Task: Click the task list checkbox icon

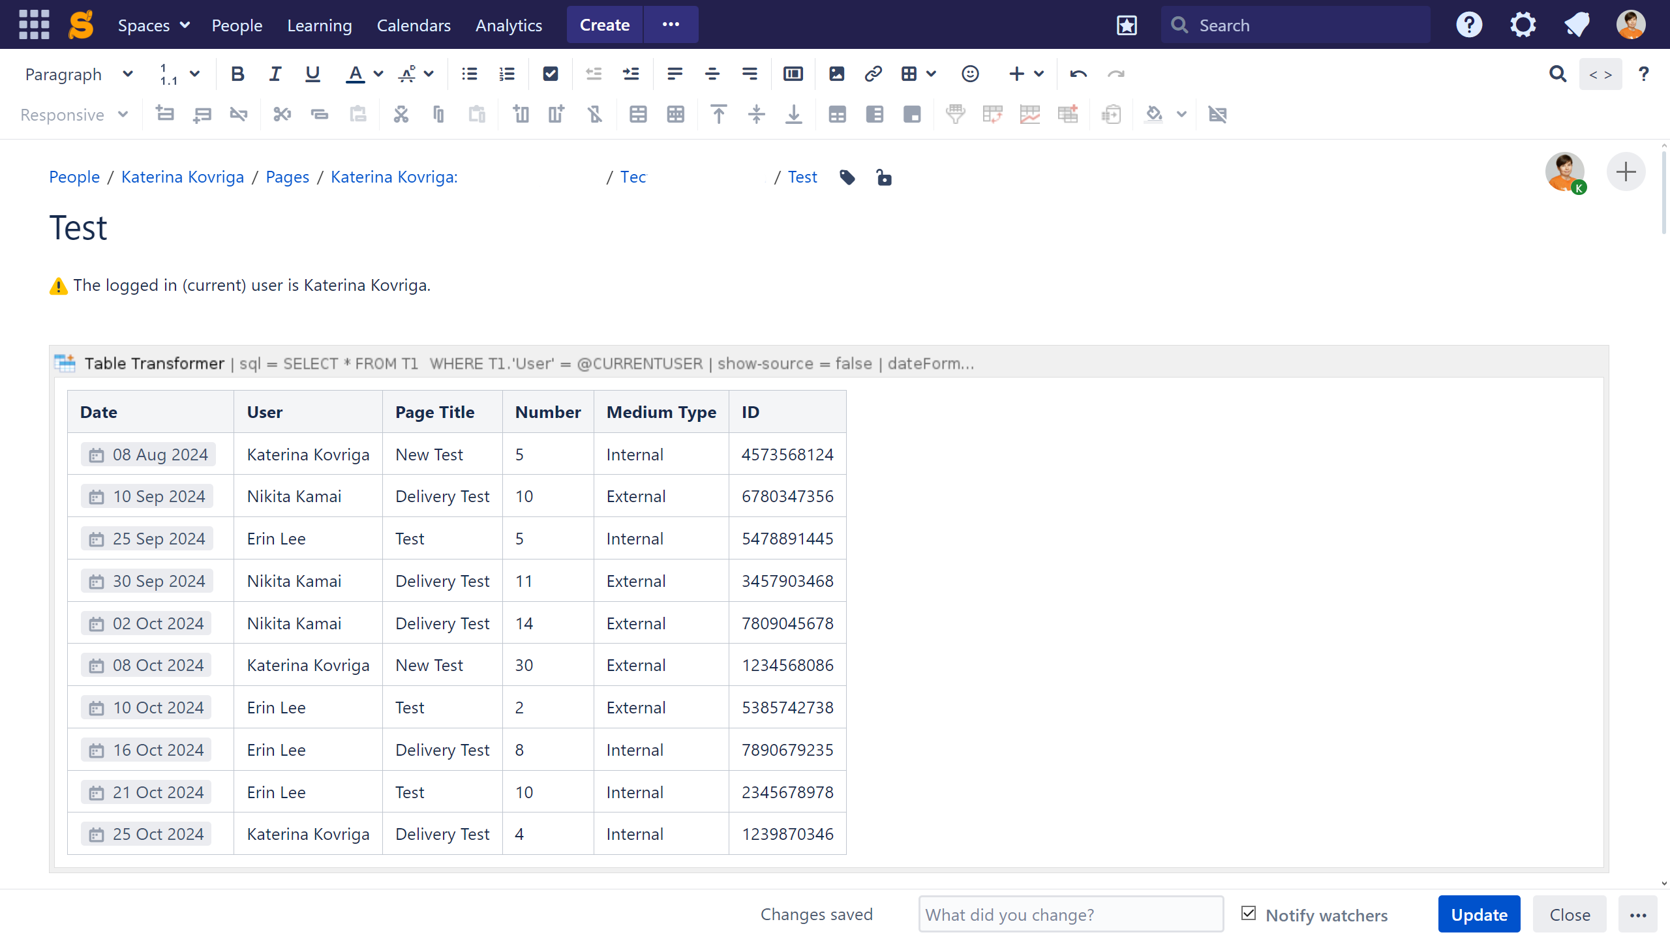Action: [550, 74]
